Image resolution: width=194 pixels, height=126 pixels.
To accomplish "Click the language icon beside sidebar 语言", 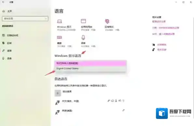I will click(x=4, y=51).
